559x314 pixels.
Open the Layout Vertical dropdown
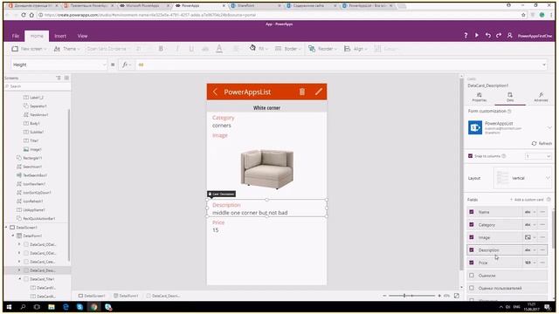pos(522,178)
